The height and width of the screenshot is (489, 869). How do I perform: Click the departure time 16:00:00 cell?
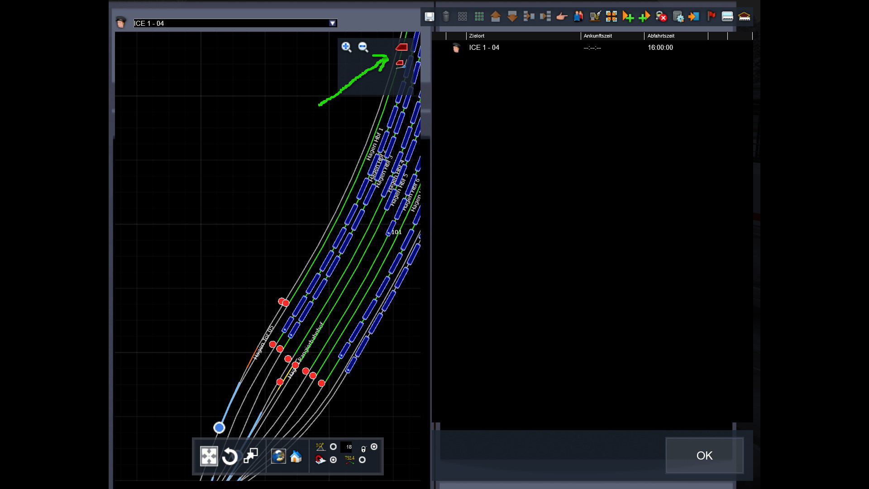[660, 48]
